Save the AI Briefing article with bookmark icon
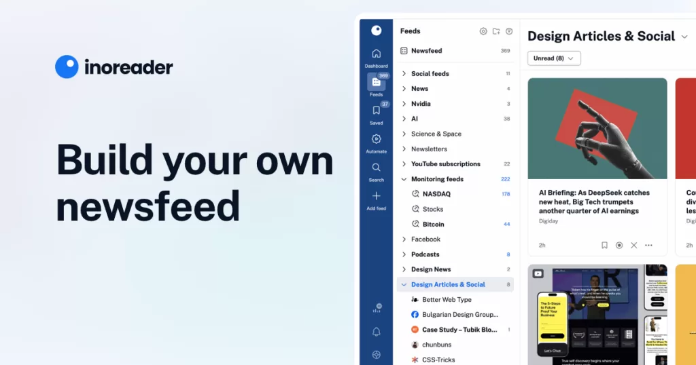696x365 pixels. [x=604, y=245]
